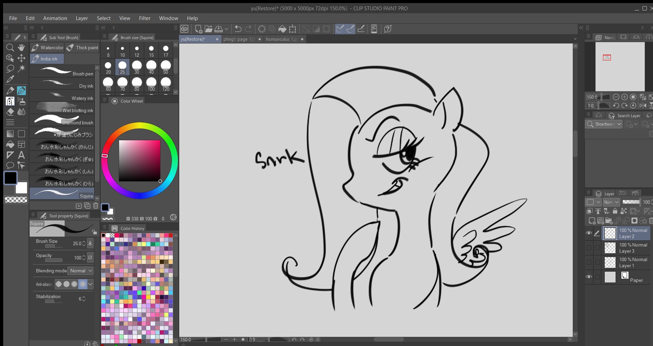This screenshot has height=346, width=653.
Task: Select the Zoom magnifier tool
Action: pyautogui.click(x=10, y=48)
